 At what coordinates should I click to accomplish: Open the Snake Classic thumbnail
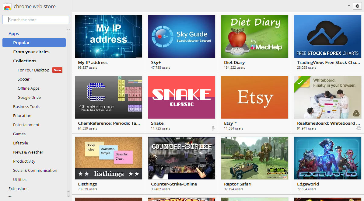click(x=181, y=97)
